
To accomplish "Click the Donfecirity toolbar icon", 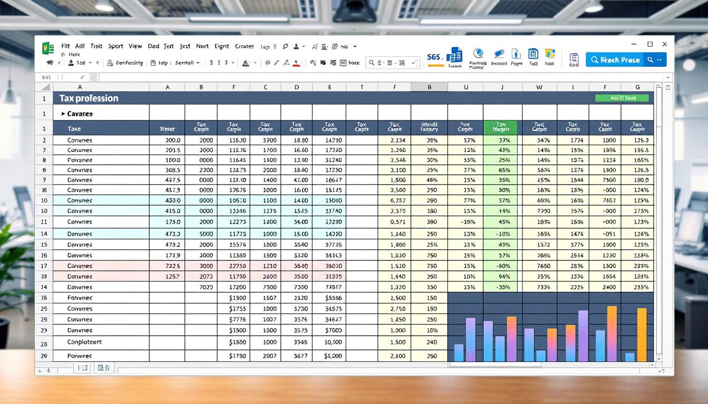I will [110, 63].
